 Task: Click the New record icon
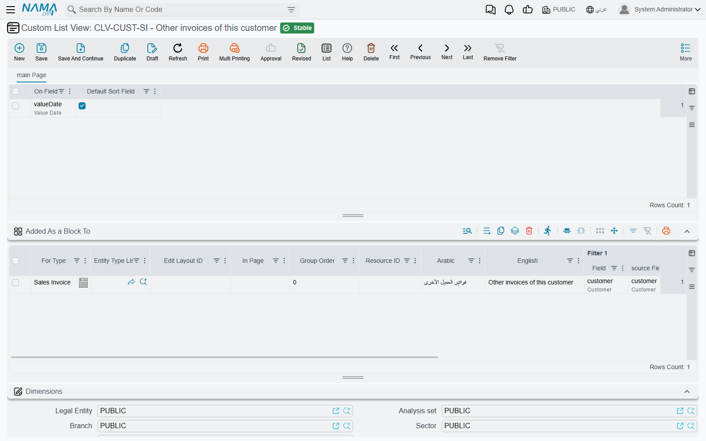pyautogui.click(x=19, y=48)
